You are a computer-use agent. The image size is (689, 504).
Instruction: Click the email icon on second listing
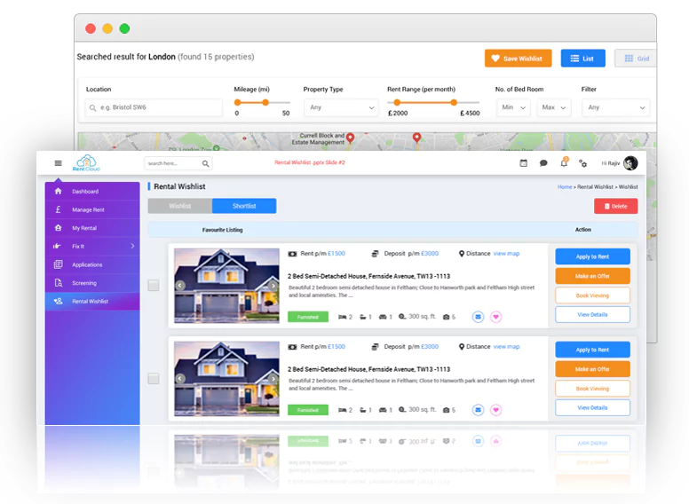click(478, 409)
